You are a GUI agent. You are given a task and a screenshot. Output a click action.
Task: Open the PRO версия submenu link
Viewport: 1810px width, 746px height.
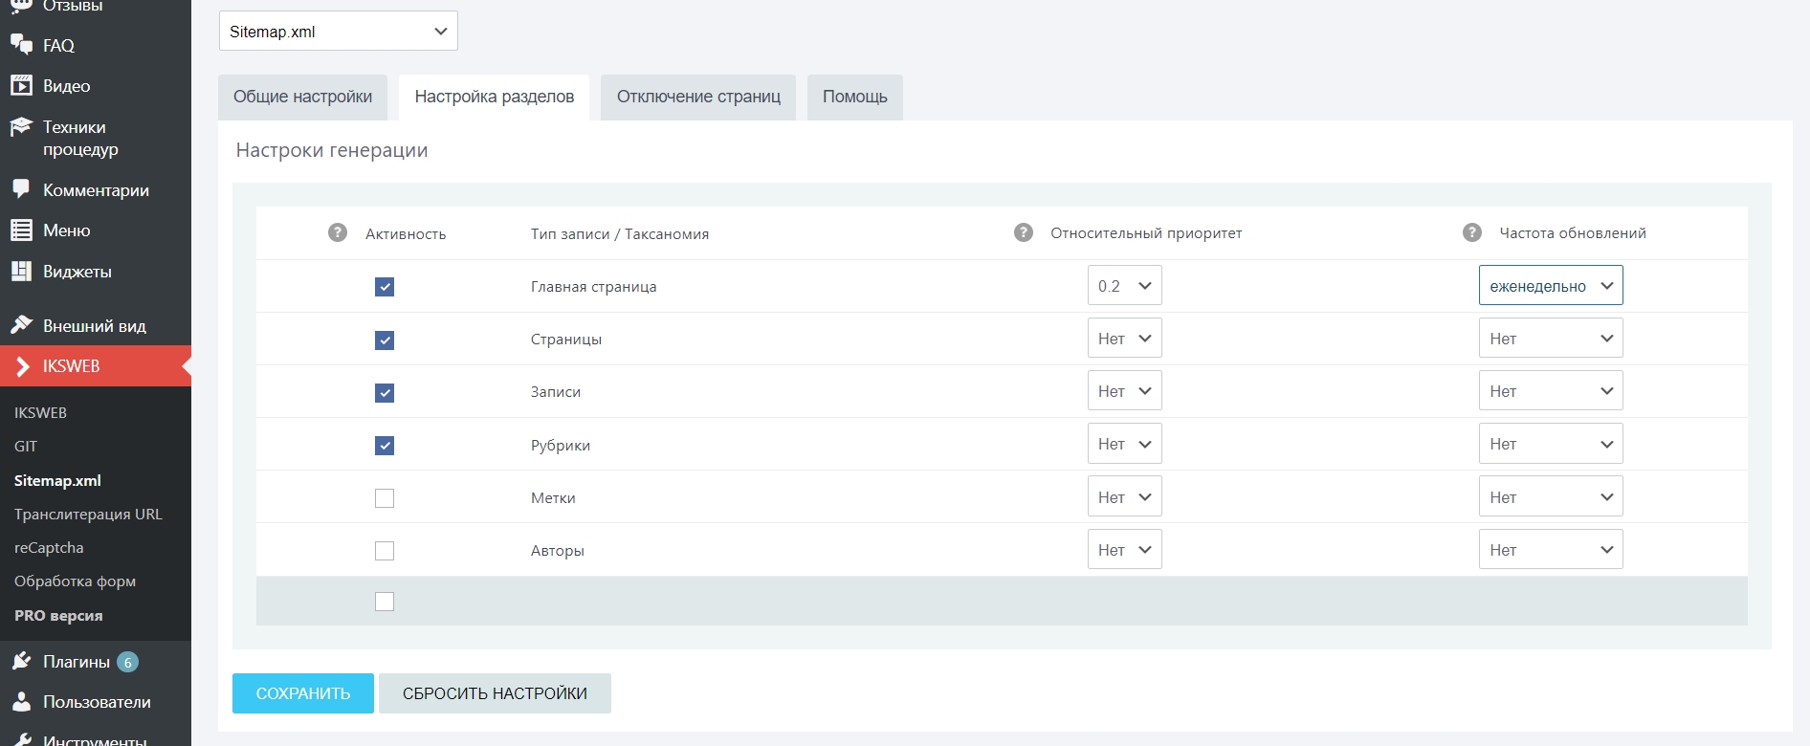pos(58,615)
